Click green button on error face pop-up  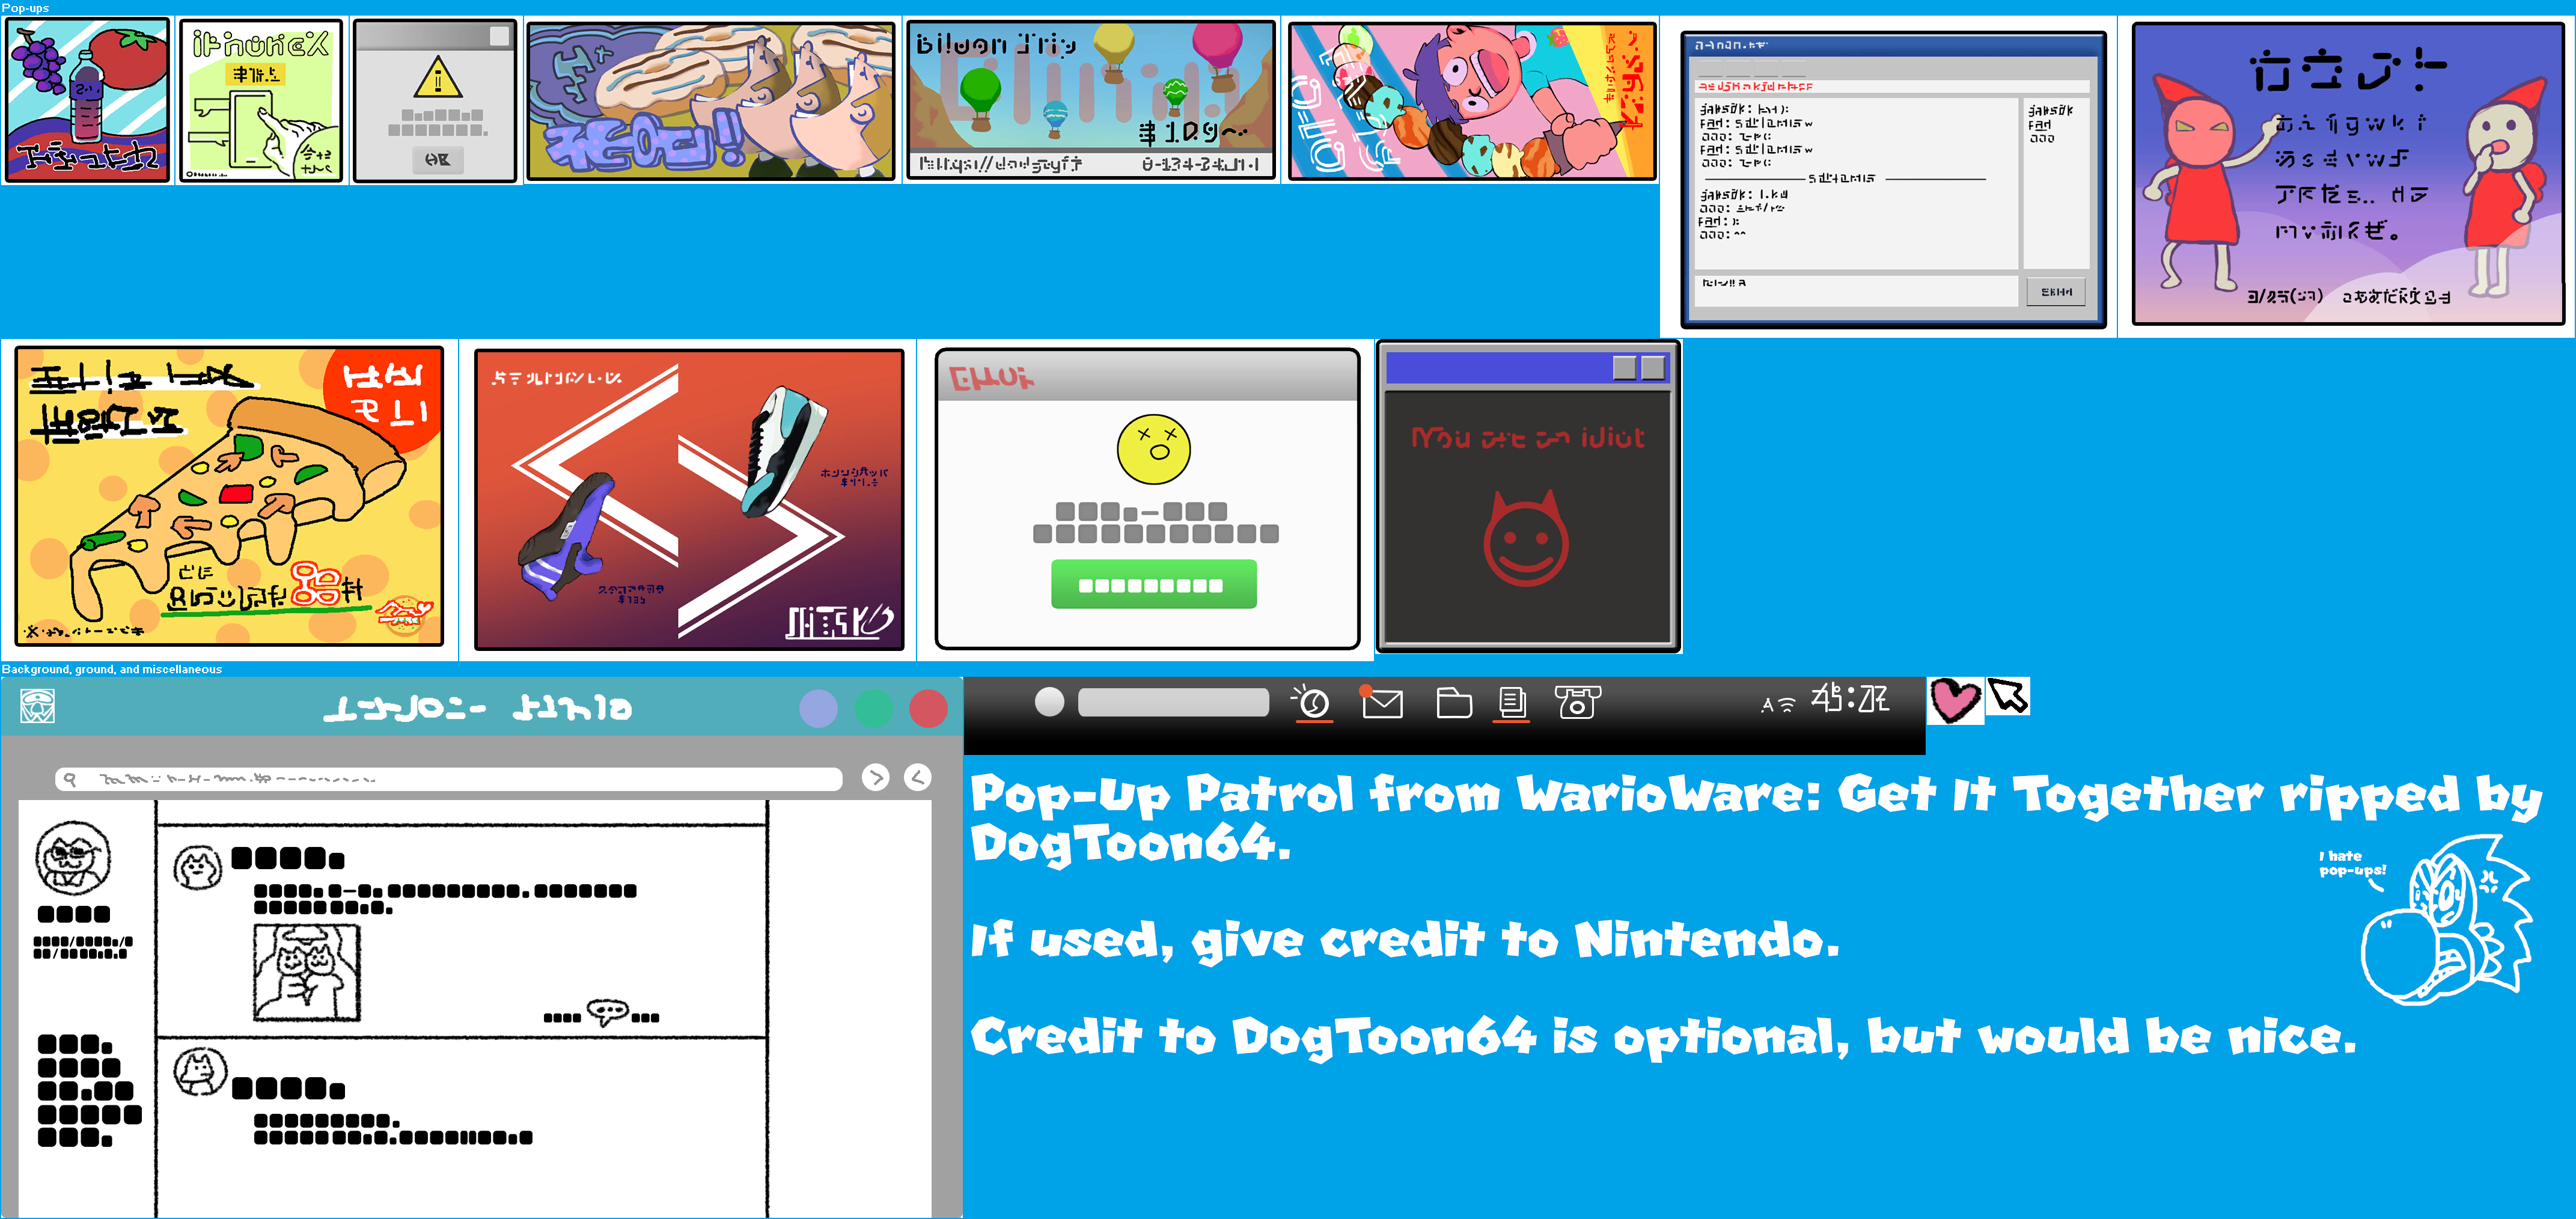coord(1153,584)
